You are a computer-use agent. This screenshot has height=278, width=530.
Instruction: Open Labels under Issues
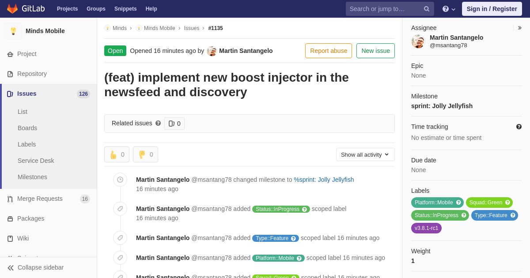(x=26, y=144)
